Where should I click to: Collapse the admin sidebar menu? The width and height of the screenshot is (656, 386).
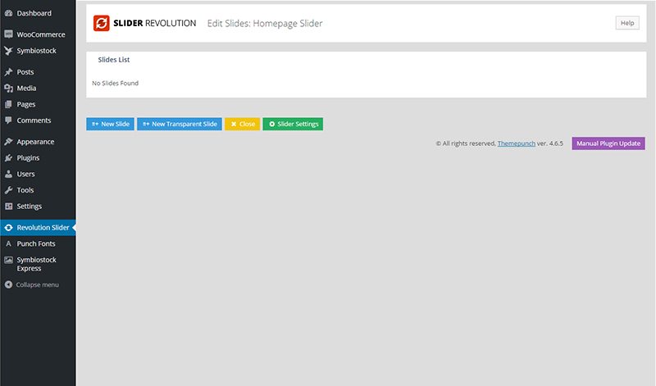[37, 285]
